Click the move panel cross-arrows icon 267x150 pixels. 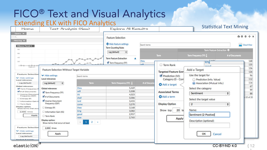coord(250,36)
